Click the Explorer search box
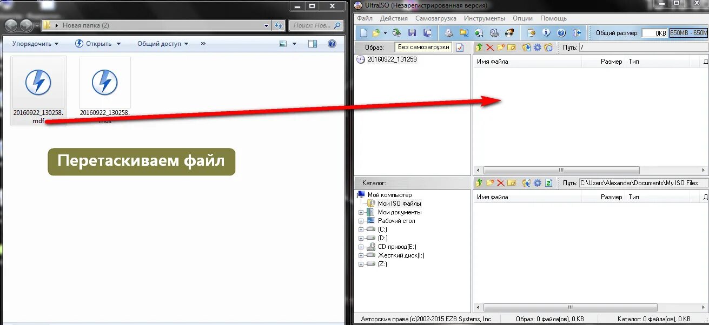The image size is (709, 325). tap(316, 25)
